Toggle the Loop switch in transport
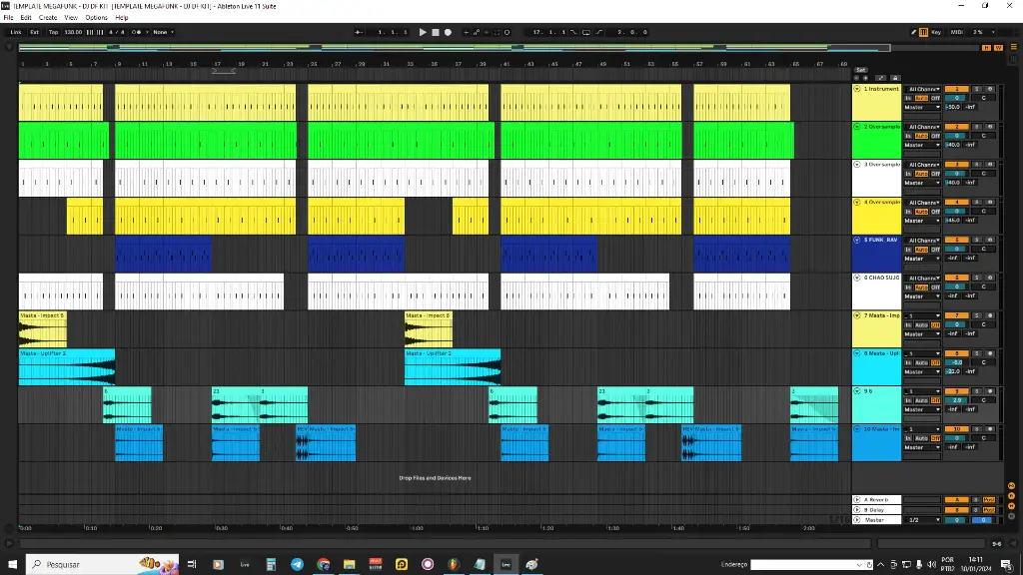The image size is (1023, 575). pos(585,32)
